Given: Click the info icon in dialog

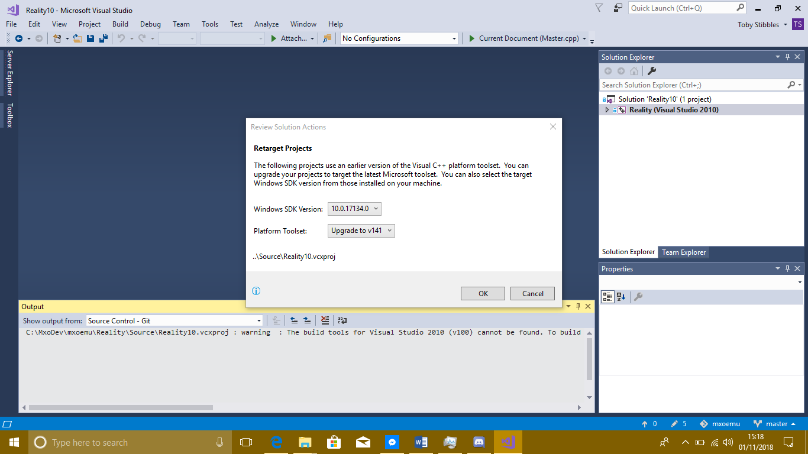Looking at the screenshot, I should [x=256, y=291].
